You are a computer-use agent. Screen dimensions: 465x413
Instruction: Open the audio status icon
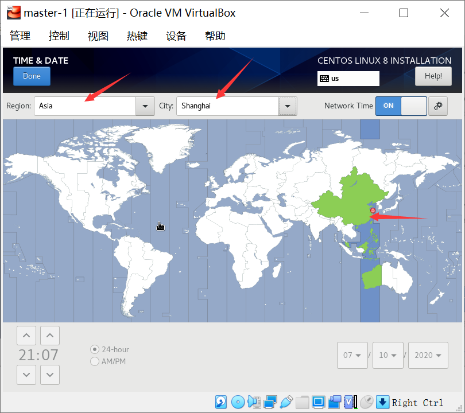click(254, 402)
